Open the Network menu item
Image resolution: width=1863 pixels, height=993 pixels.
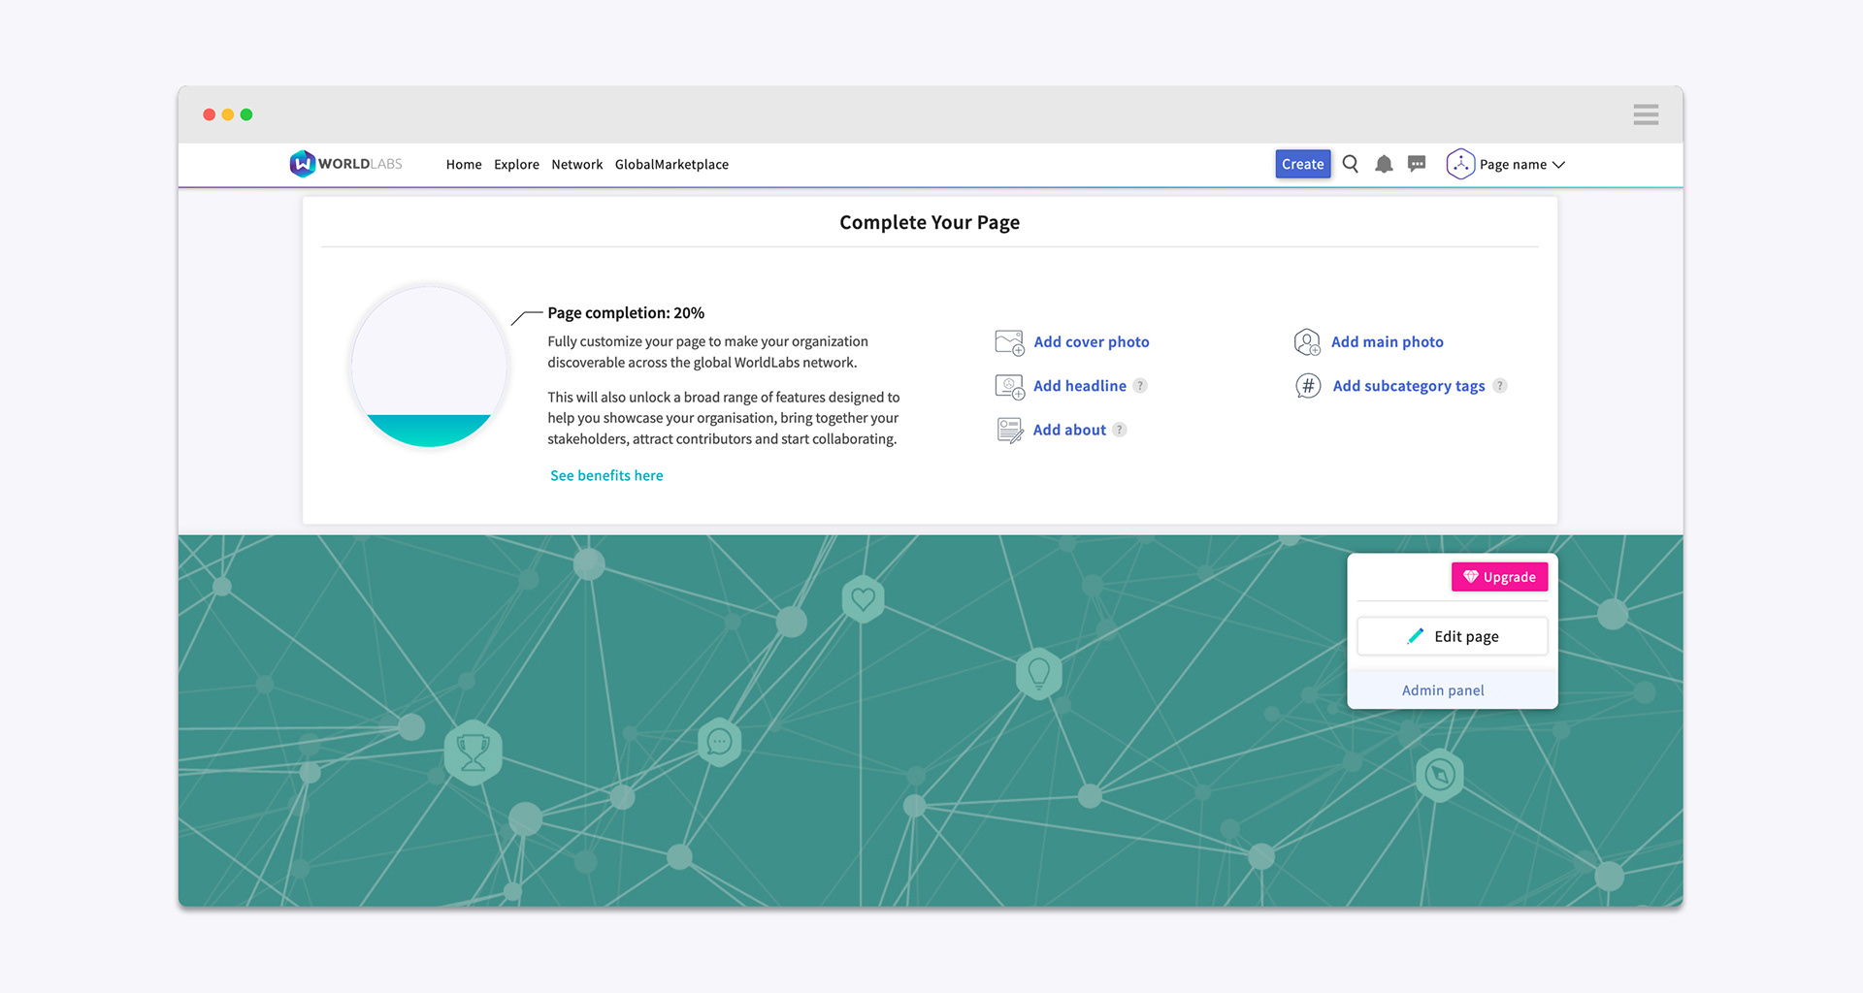pyautogui.click(x=576, y=165)
